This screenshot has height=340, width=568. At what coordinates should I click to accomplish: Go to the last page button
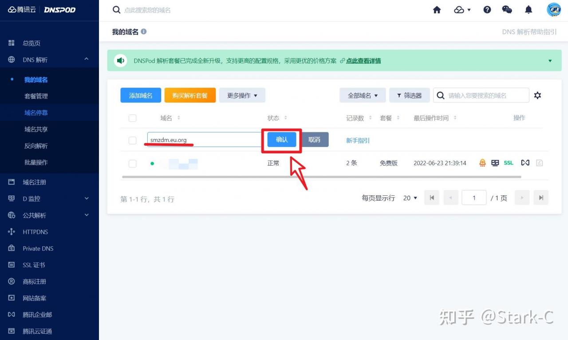click(541, 198)
